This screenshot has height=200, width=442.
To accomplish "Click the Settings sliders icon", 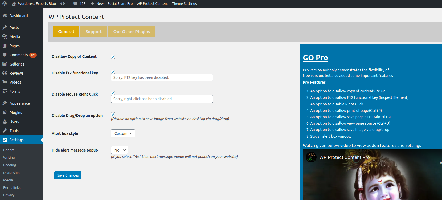I will point(5,140).
